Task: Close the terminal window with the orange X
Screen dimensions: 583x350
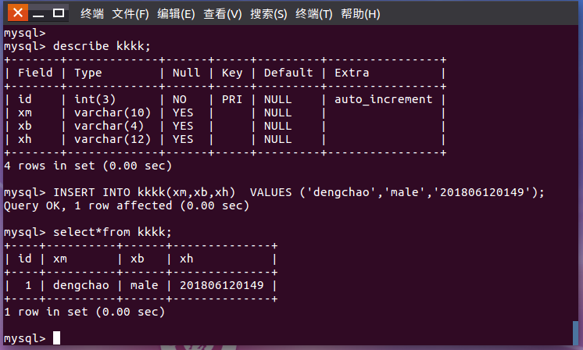Action: 17,12
